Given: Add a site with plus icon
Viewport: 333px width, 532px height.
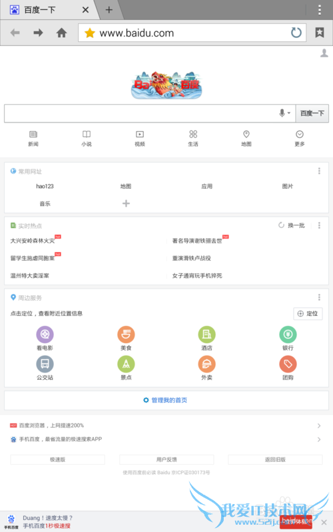Looking at the screenshot, I should [126, 203].
